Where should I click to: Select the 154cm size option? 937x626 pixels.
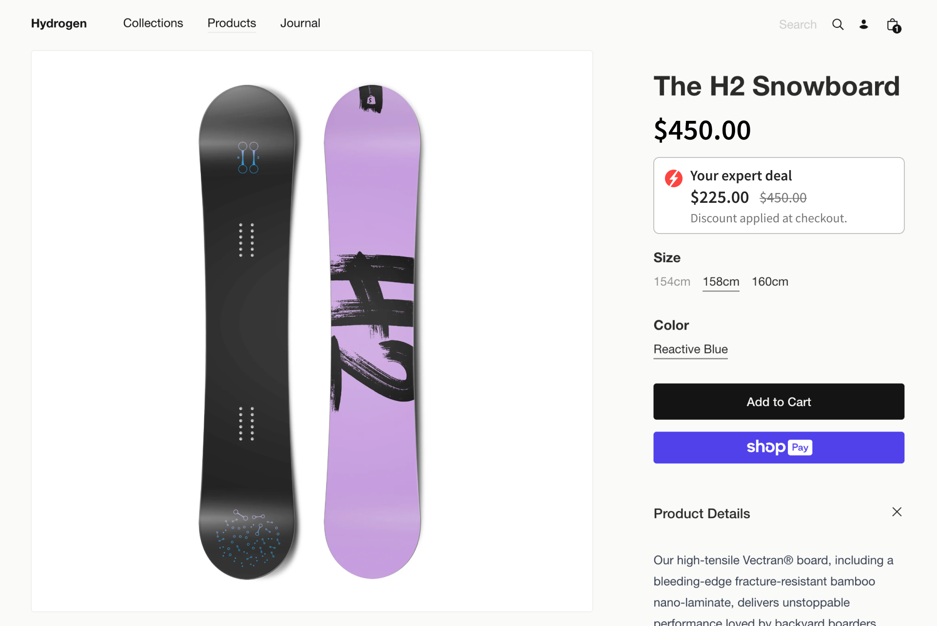(672, 282)
